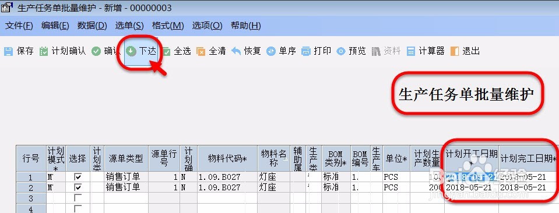Click row 2 planned finish date 2018-05-21
The width and height of the screenshot is (559, 213).
coord(528,187)
